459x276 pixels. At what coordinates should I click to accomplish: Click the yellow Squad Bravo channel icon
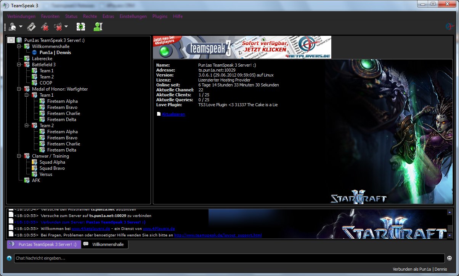[34, 168]
